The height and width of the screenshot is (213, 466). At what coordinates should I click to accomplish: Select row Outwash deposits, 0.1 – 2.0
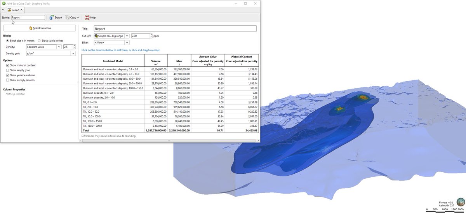coord(170,93)
